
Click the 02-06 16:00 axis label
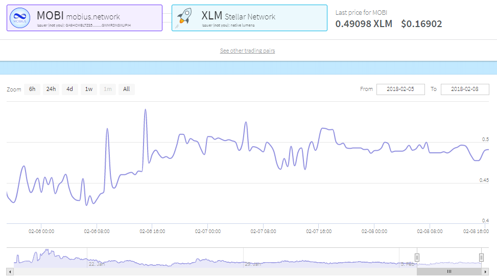tap(152, 232)
